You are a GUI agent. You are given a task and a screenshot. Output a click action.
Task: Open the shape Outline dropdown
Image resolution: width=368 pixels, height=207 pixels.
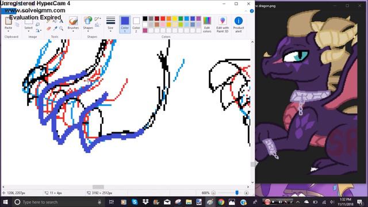(98, 19)
